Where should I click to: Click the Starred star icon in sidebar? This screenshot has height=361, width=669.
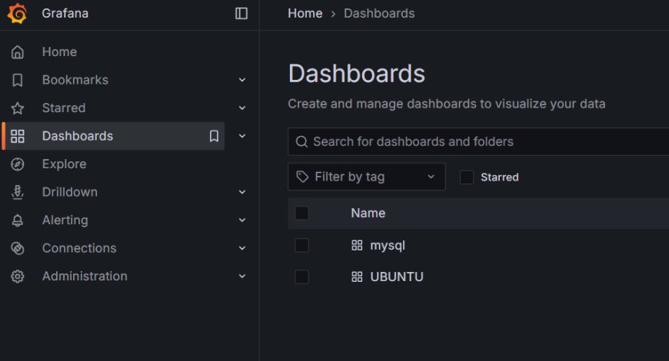pyautogui.click(x=18, y=108)
